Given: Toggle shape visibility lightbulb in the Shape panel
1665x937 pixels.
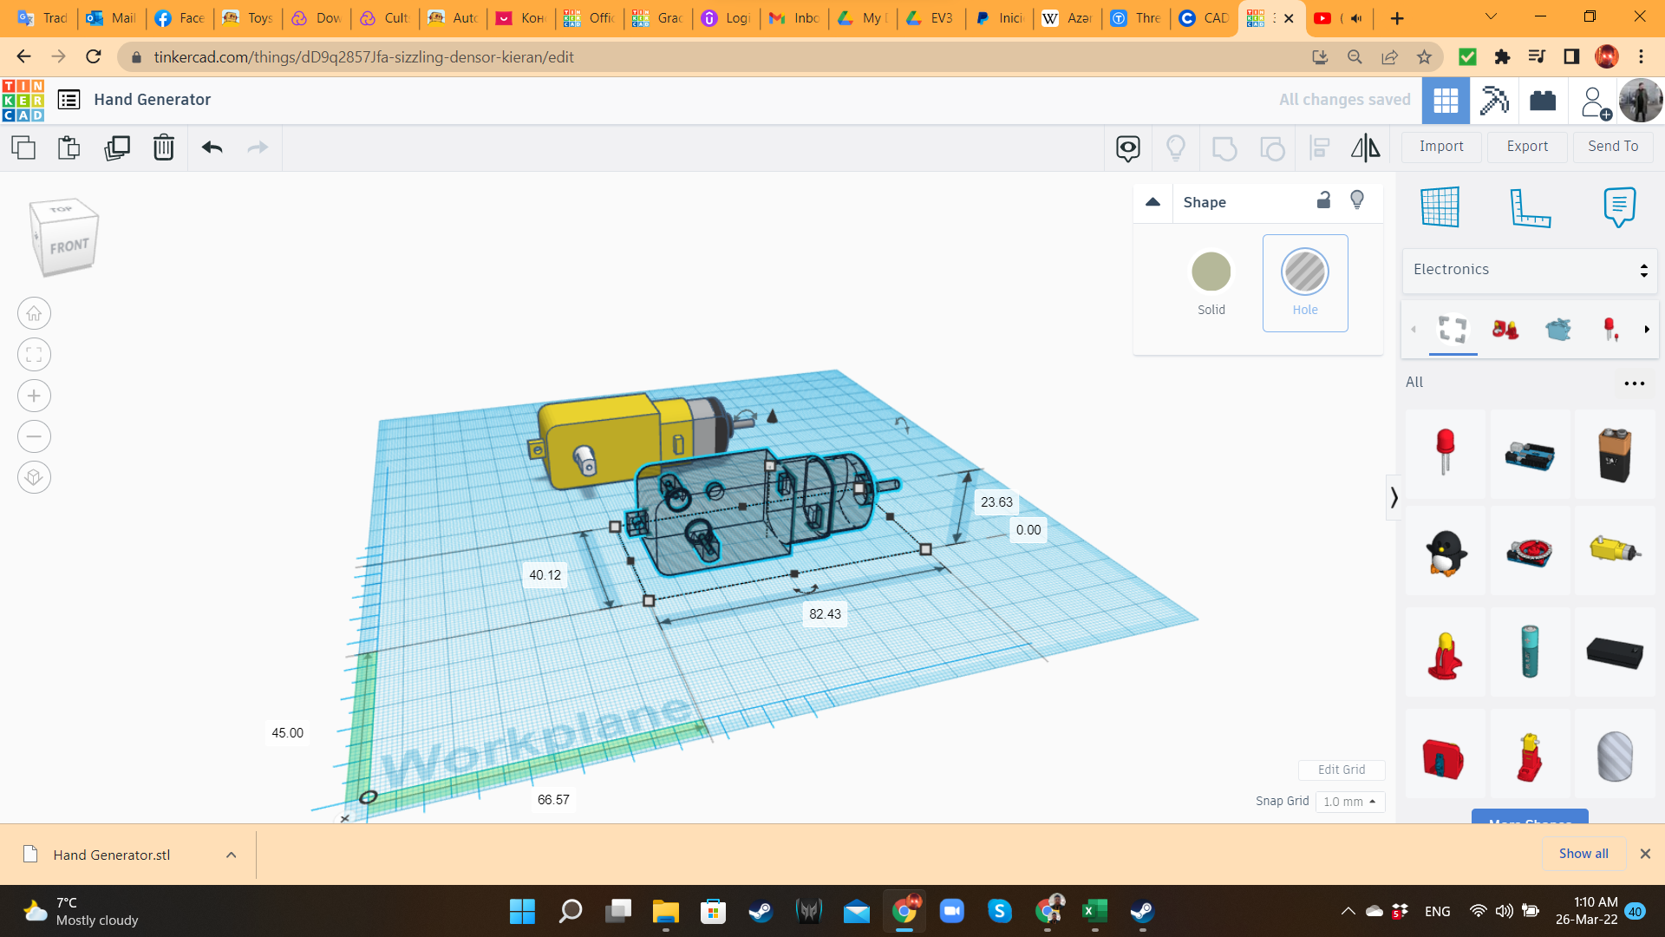Looking at the screenshot, I should (x=1357, y=200).
